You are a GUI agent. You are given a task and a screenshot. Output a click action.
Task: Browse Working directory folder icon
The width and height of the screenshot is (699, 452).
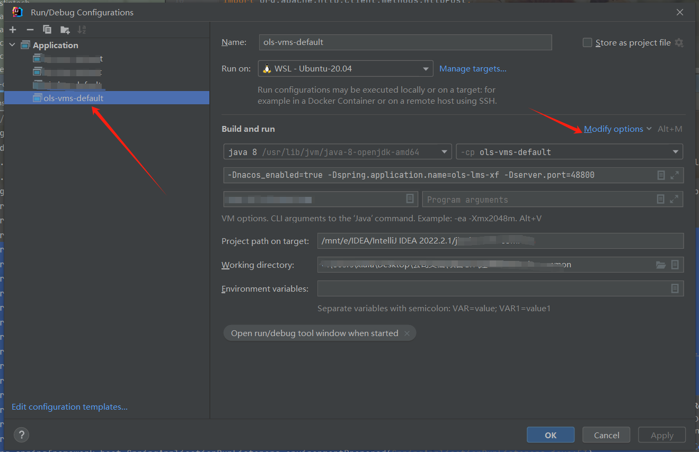coord(661,265)
